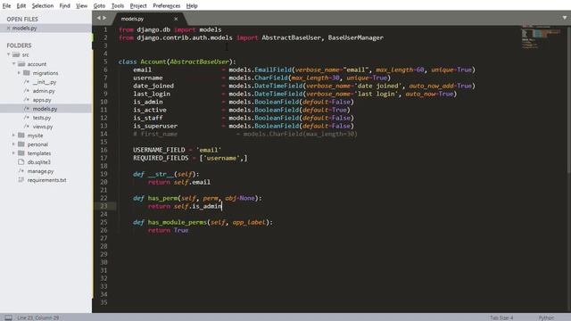Click the requirements.txt file icon
Image resolution: width=571 pixels, height=321 pixels.
[x=21, y=180]
